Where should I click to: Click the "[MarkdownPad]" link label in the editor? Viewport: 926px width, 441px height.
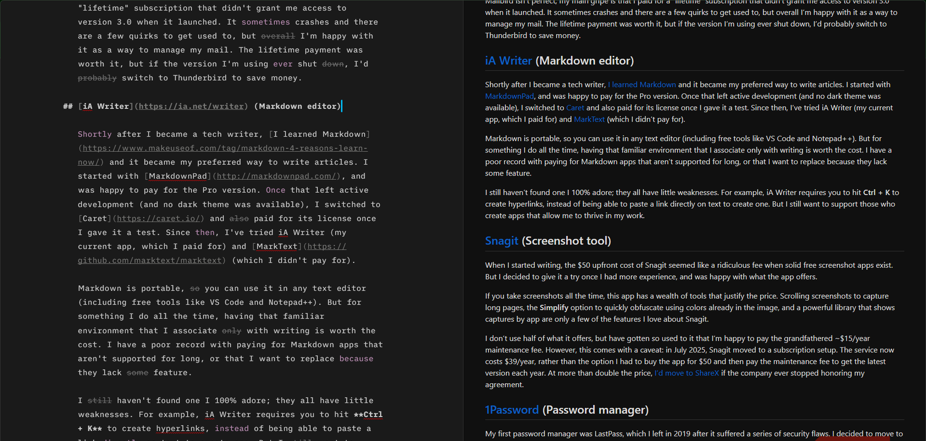178,176
